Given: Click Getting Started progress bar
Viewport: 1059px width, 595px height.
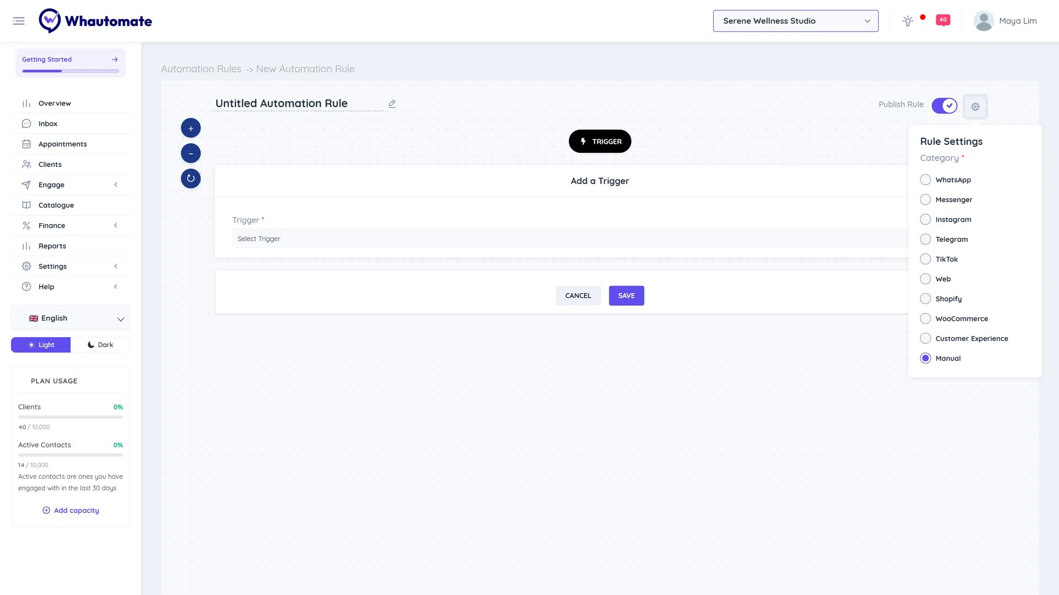Looking at the screenshot, I should (x=71, y=71).
